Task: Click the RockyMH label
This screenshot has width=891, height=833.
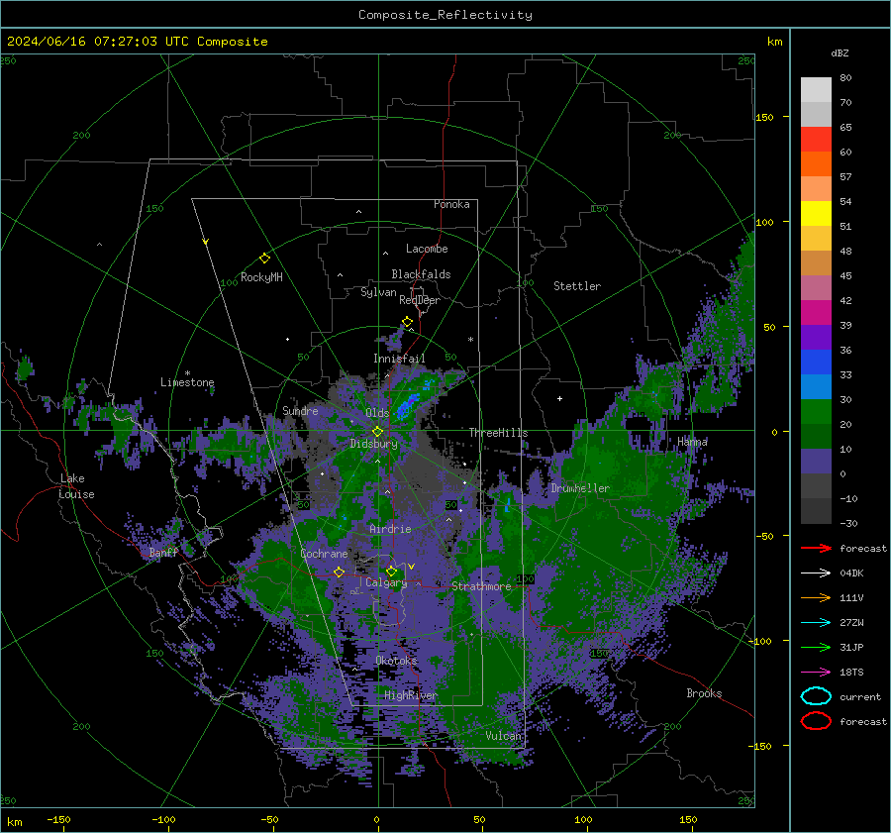Action: 261,277
